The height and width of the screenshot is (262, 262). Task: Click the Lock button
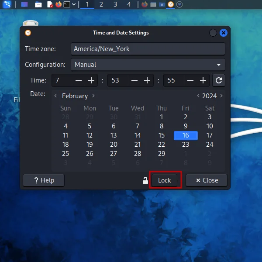pyautogui.click(x=165, y=180)
